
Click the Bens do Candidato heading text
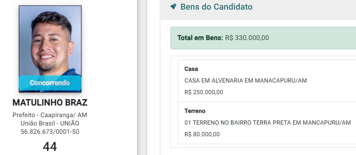coord(216,7)
